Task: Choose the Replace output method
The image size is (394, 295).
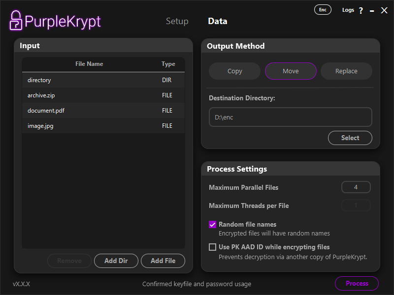Action: tap(346, 71)
